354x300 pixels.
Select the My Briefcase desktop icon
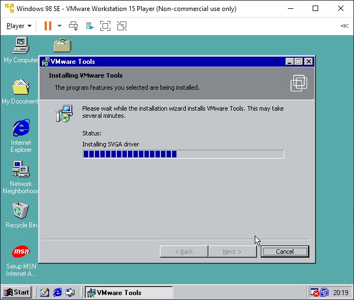(62, 45)
